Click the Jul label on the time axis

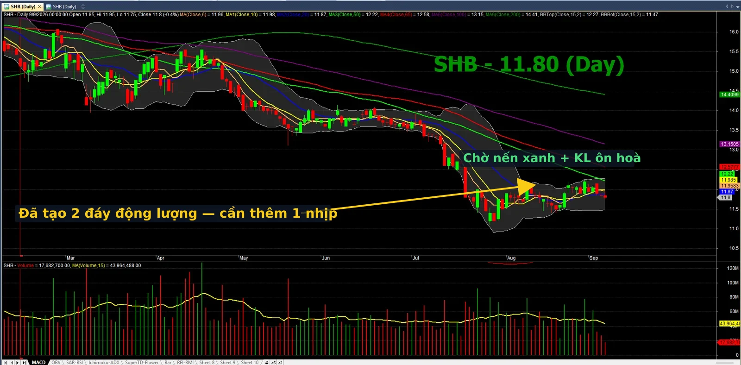click(416, 258)
